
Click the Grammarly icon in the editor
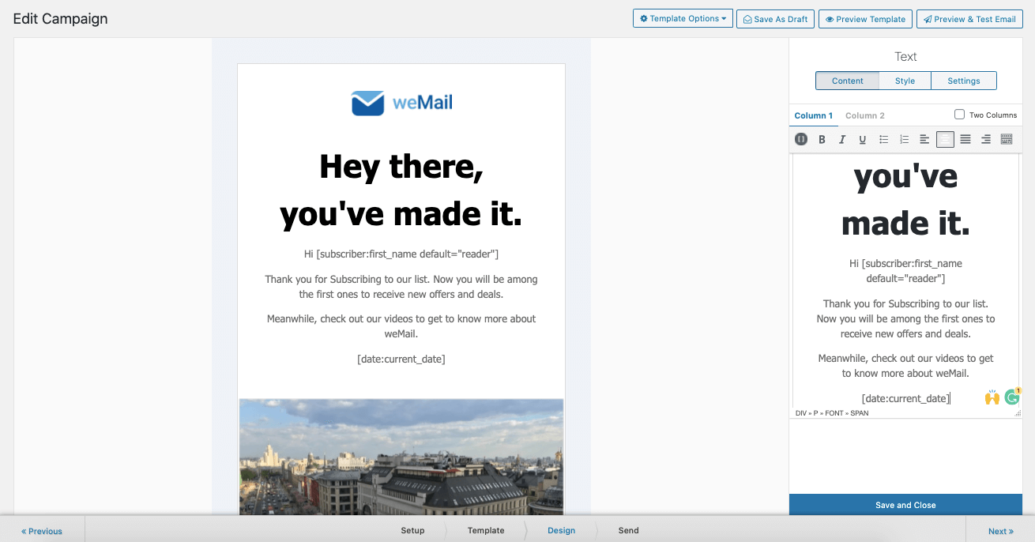pyautogui.click(x=1012, y=397)
